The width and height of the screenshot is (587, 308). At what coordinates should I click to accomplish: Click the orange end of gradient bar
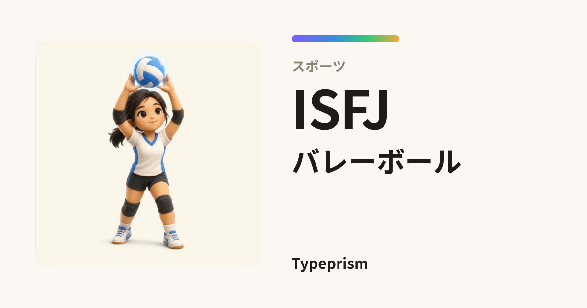pyautogui.click(x=394, y=39)
